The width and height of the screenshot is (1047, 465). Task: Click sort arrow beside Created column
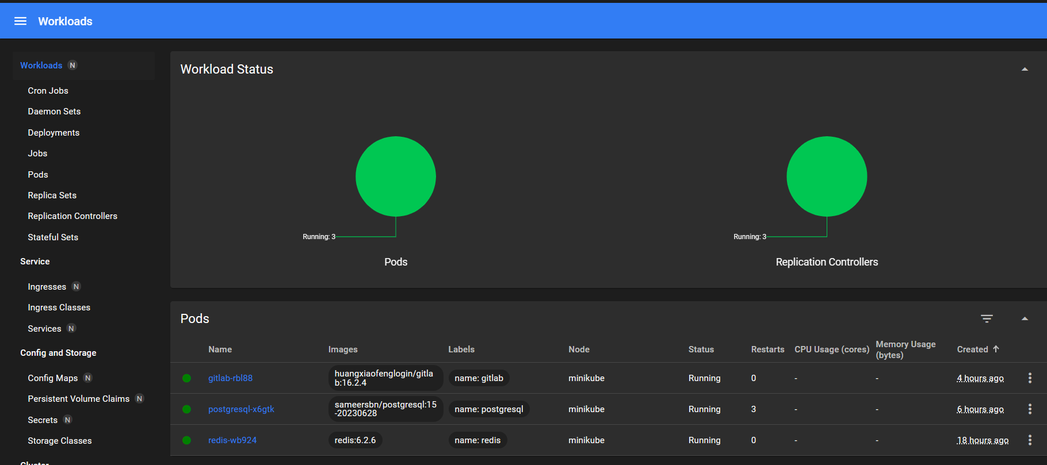[x=996, y=349]
